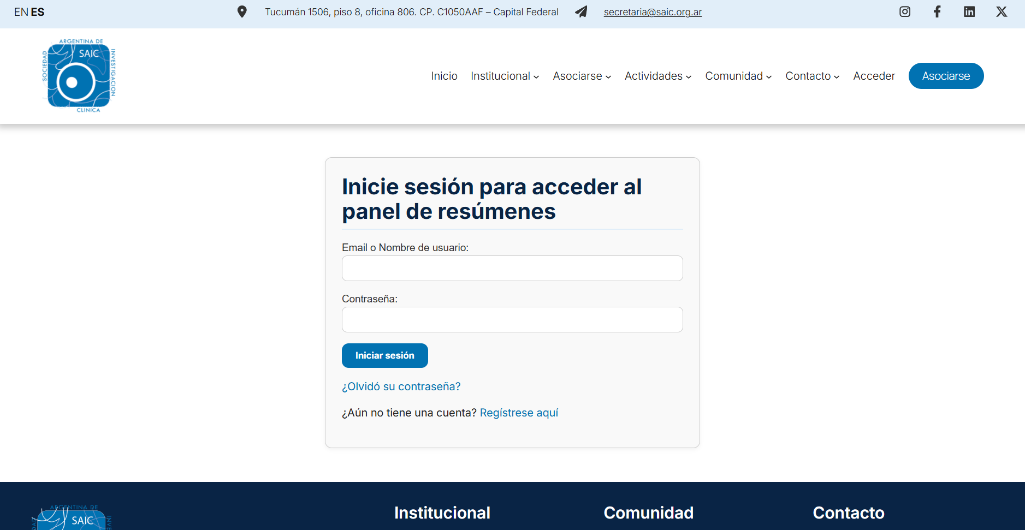Click the location pin icon beside address

242,11
